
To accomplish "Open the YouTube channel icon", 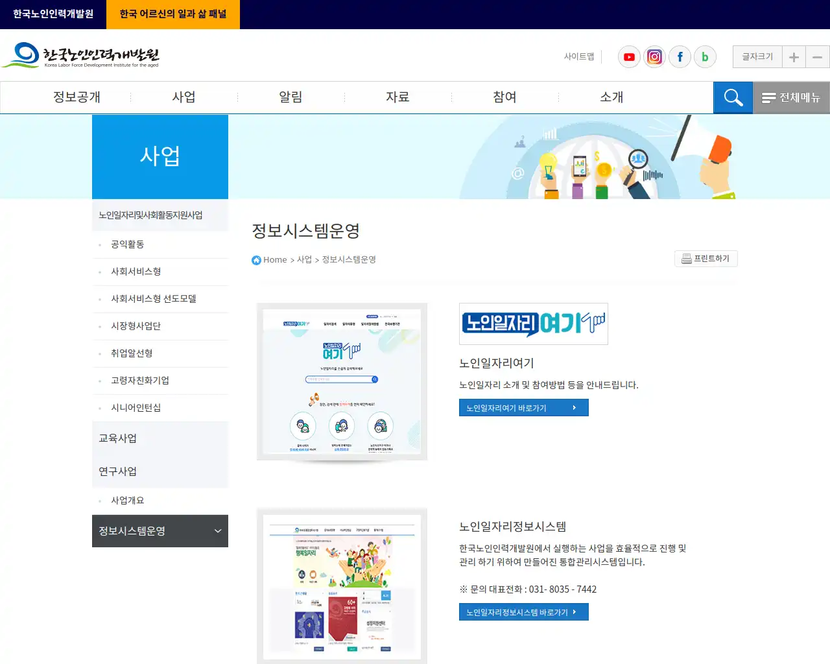I will 629,57.
